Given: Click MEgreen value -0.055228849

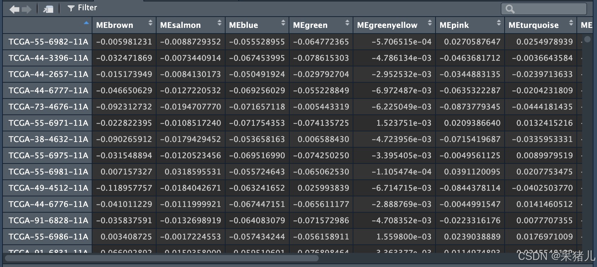Looking at the screenshot, I should click(x=321, y=90).
